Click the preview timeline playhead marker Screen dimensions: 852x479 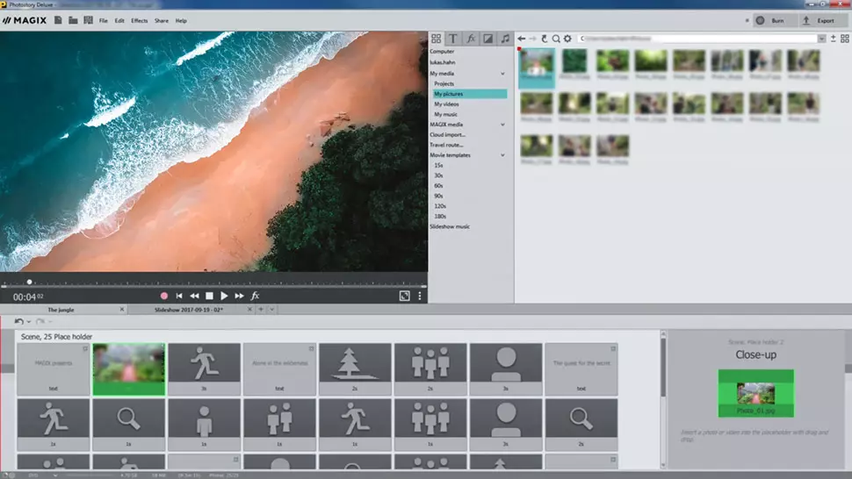29,282
